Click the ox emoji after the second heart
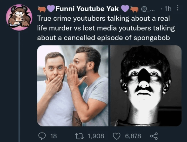Screen dimensions: 187x142 pyautogui.click(x=134, y=9)
